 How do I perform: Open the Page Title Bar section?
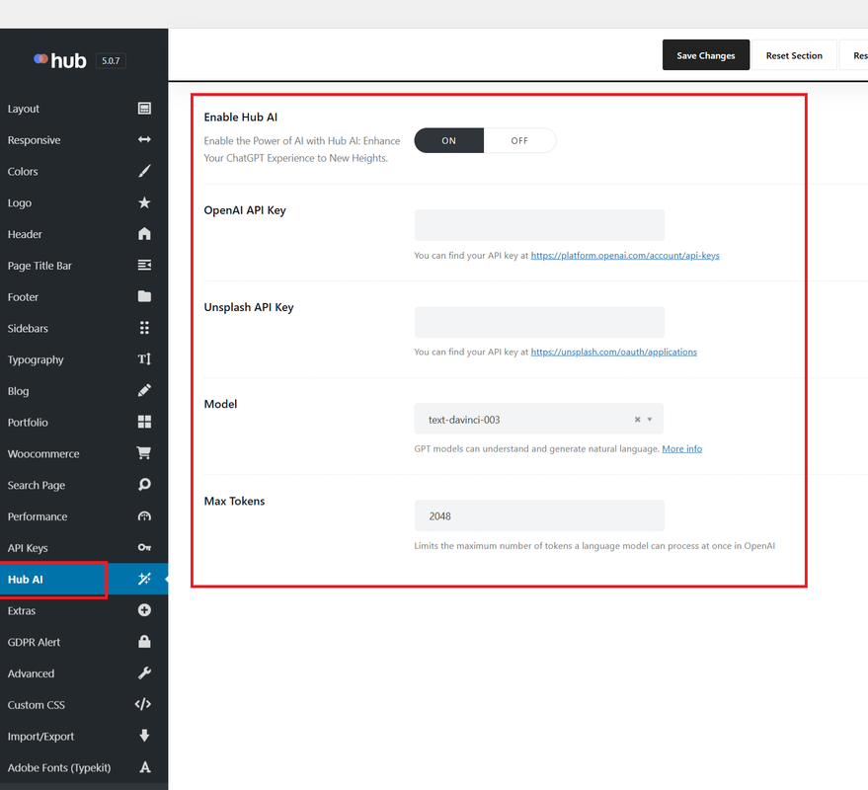pos(84,266)
